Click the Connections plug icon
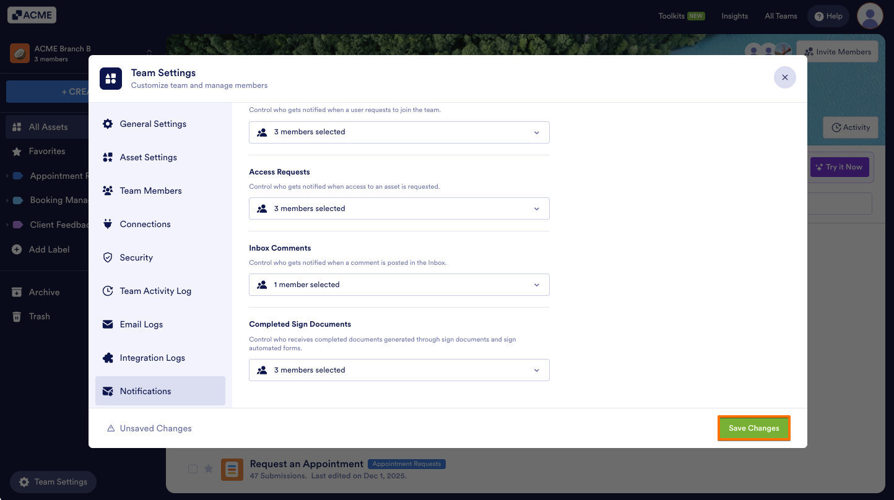This screenshot has height=500, width=894. 108,224
